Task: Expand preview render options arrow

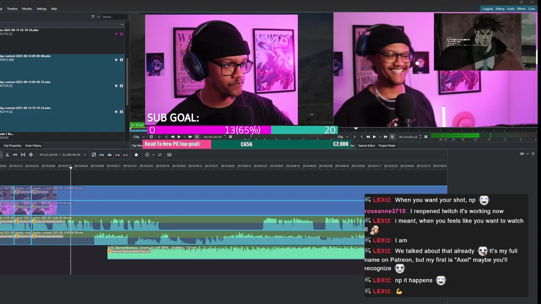Action: pos(153,155)
